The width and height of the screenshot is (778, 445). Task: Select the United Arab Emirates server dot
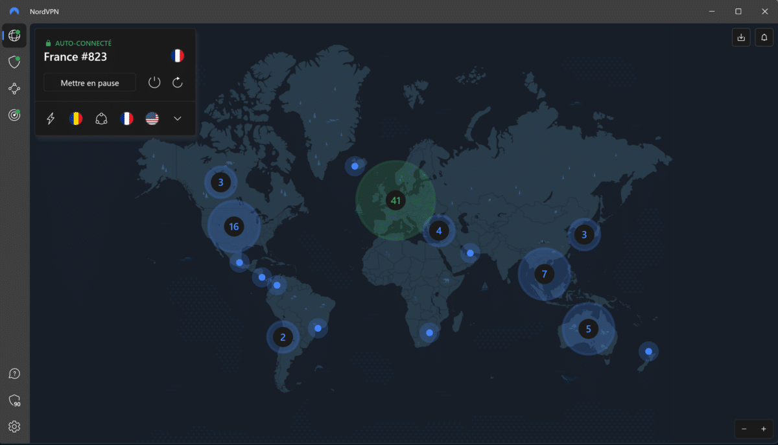[471, 253]
